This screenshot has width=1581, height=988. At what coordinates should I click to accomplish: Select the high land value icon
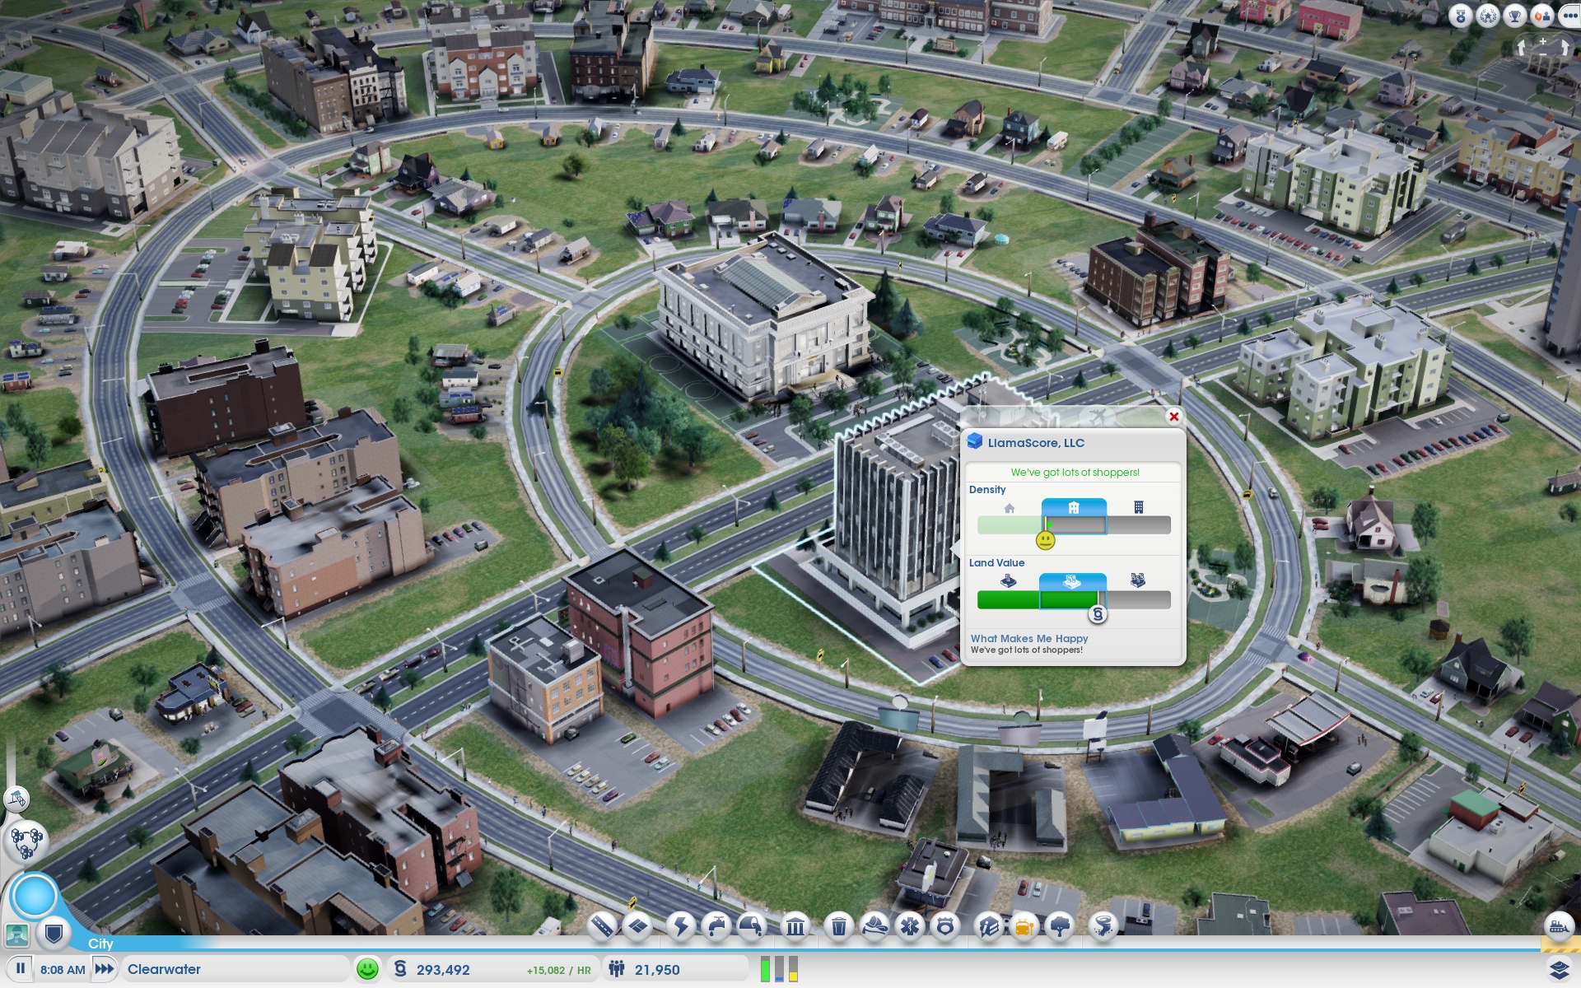point(1138,580)
